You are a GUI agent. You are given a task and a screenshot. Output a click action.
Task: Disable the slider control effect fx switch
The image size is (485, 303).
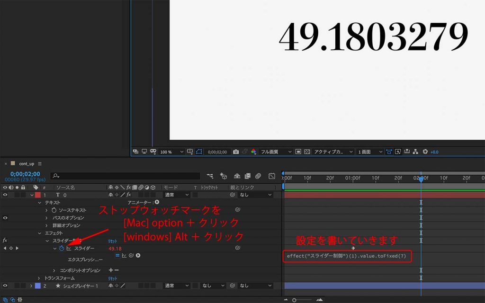(5, 241)
